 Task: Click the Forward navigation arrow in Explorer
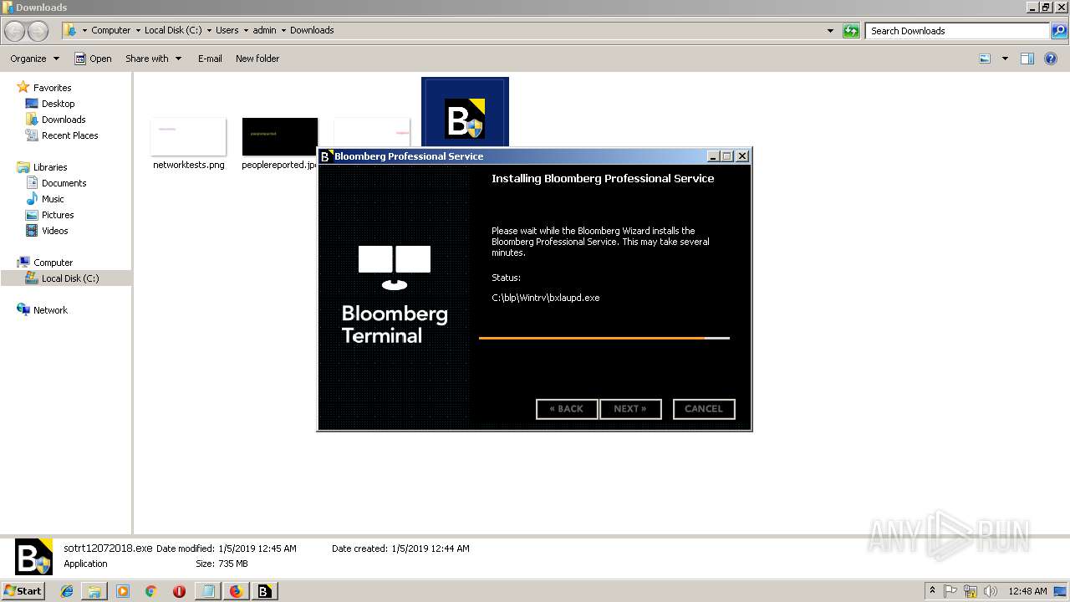point(38,31)
